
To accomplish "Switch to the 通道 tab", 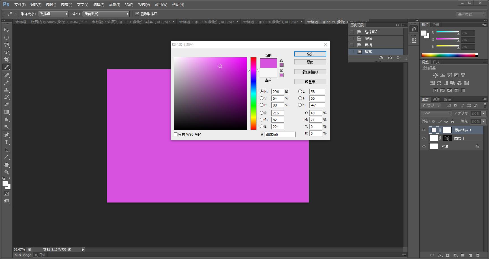I will [436, 99].
